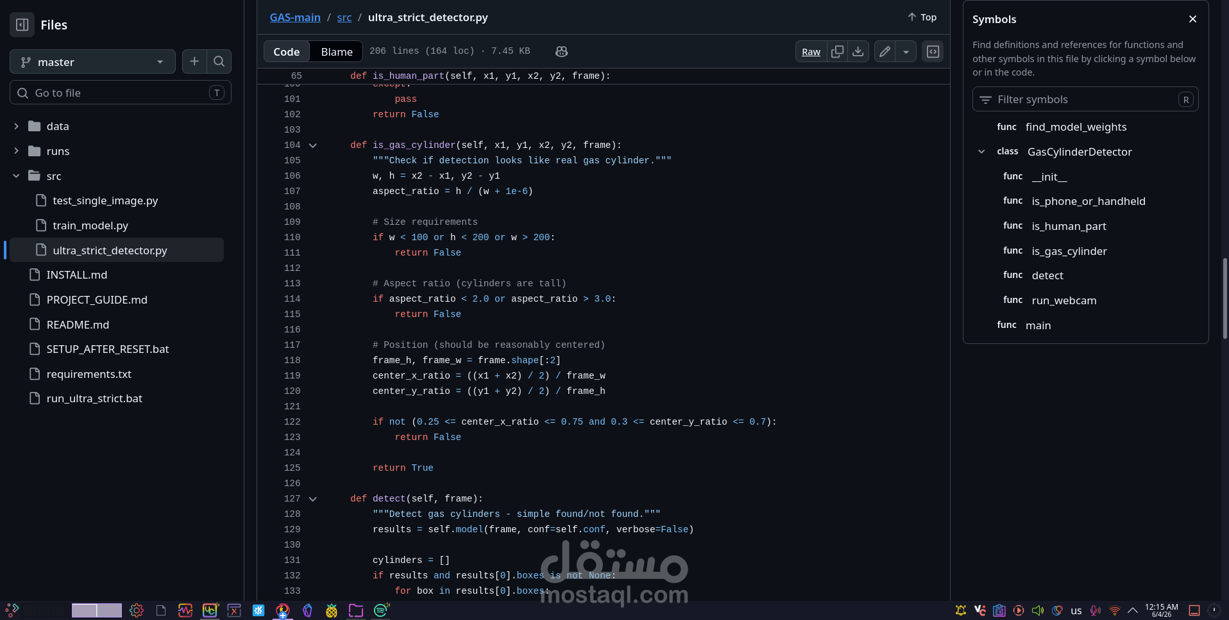Select find_model_weights symbol
This screenshot has width=1229, height=620.
1076,127
